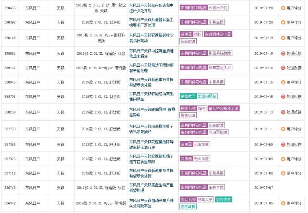Image resolution: width=308 pixels, height=213 pixels.
Task: Select the 车身生锈 tag in row 390392
Action: pos(216,22)
